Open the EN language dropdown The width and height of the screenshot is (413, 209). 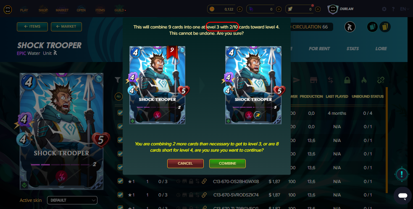tap(404, 9)
